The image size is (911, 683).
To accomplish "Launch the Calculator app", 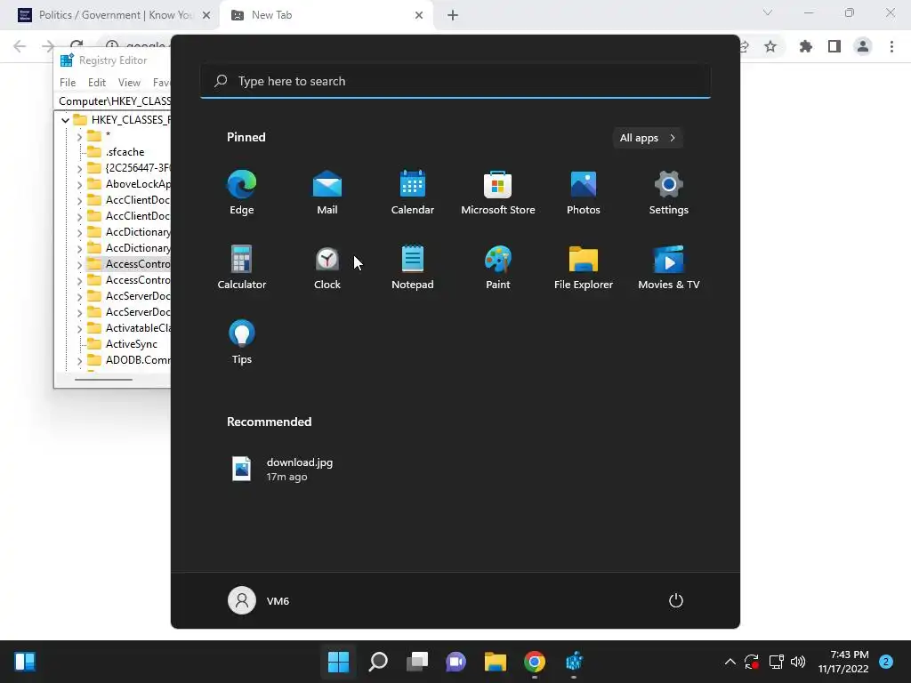I will (x=242, y=267).
